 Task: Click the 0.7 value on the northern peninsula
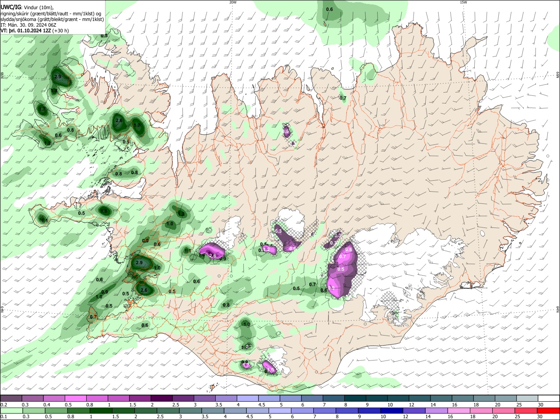[343, 98]
